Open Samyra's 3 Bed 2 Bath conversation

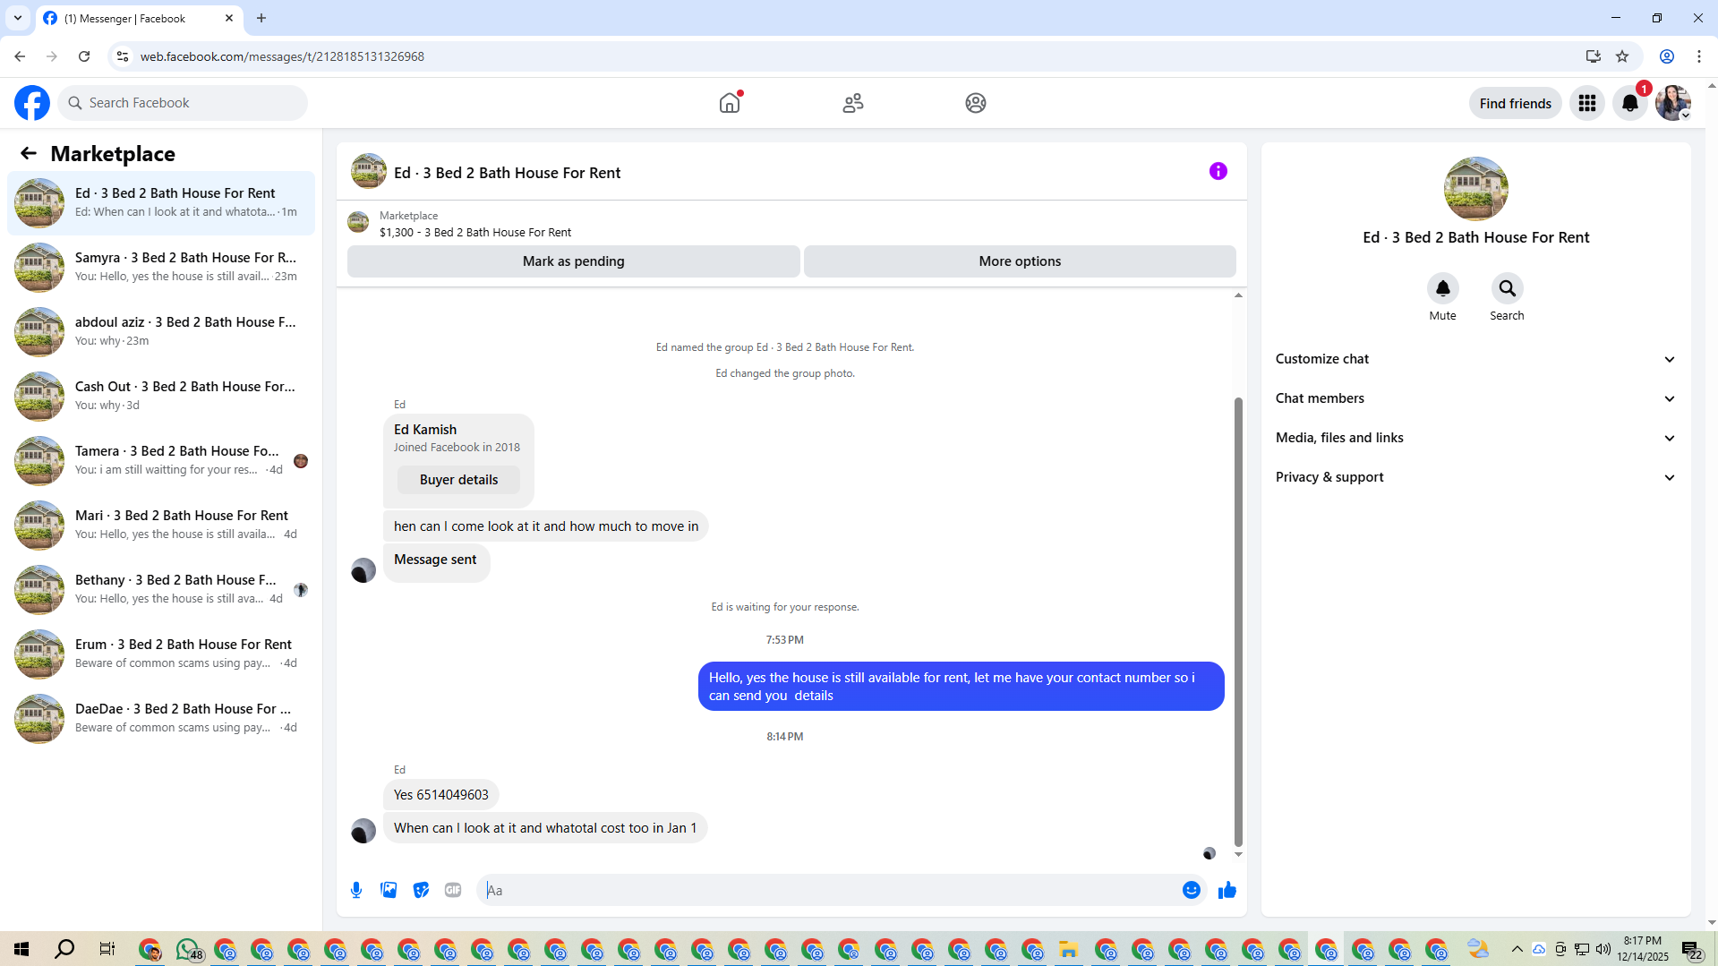161,268
